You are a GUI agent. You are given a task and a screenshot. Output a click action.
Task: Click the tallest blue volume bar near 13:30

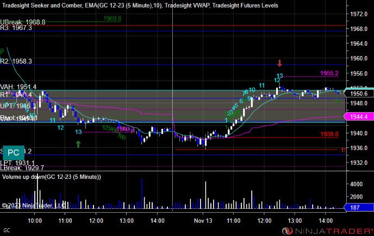[x=142, y=194]
